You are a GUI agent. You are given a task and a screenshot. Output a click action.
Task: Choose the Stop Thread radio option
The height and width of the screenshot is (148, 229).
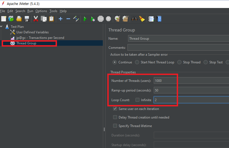pyautogui.click(x=179, y=62)
